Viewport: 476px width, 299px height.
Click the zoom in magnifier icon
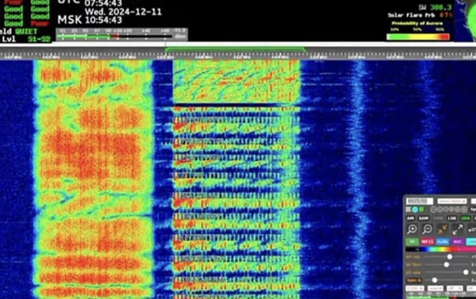(x=412, y=229)
